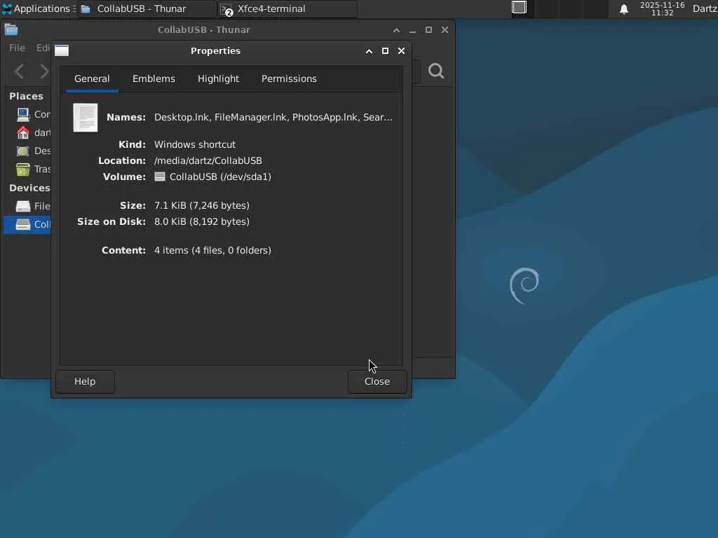The image size is (718, 538).
Task: Click the Size value 7.1 KiB
Action: coord(202,205)
